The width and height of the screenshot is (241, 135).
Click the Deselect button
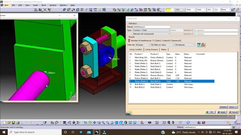click(223, 107)
